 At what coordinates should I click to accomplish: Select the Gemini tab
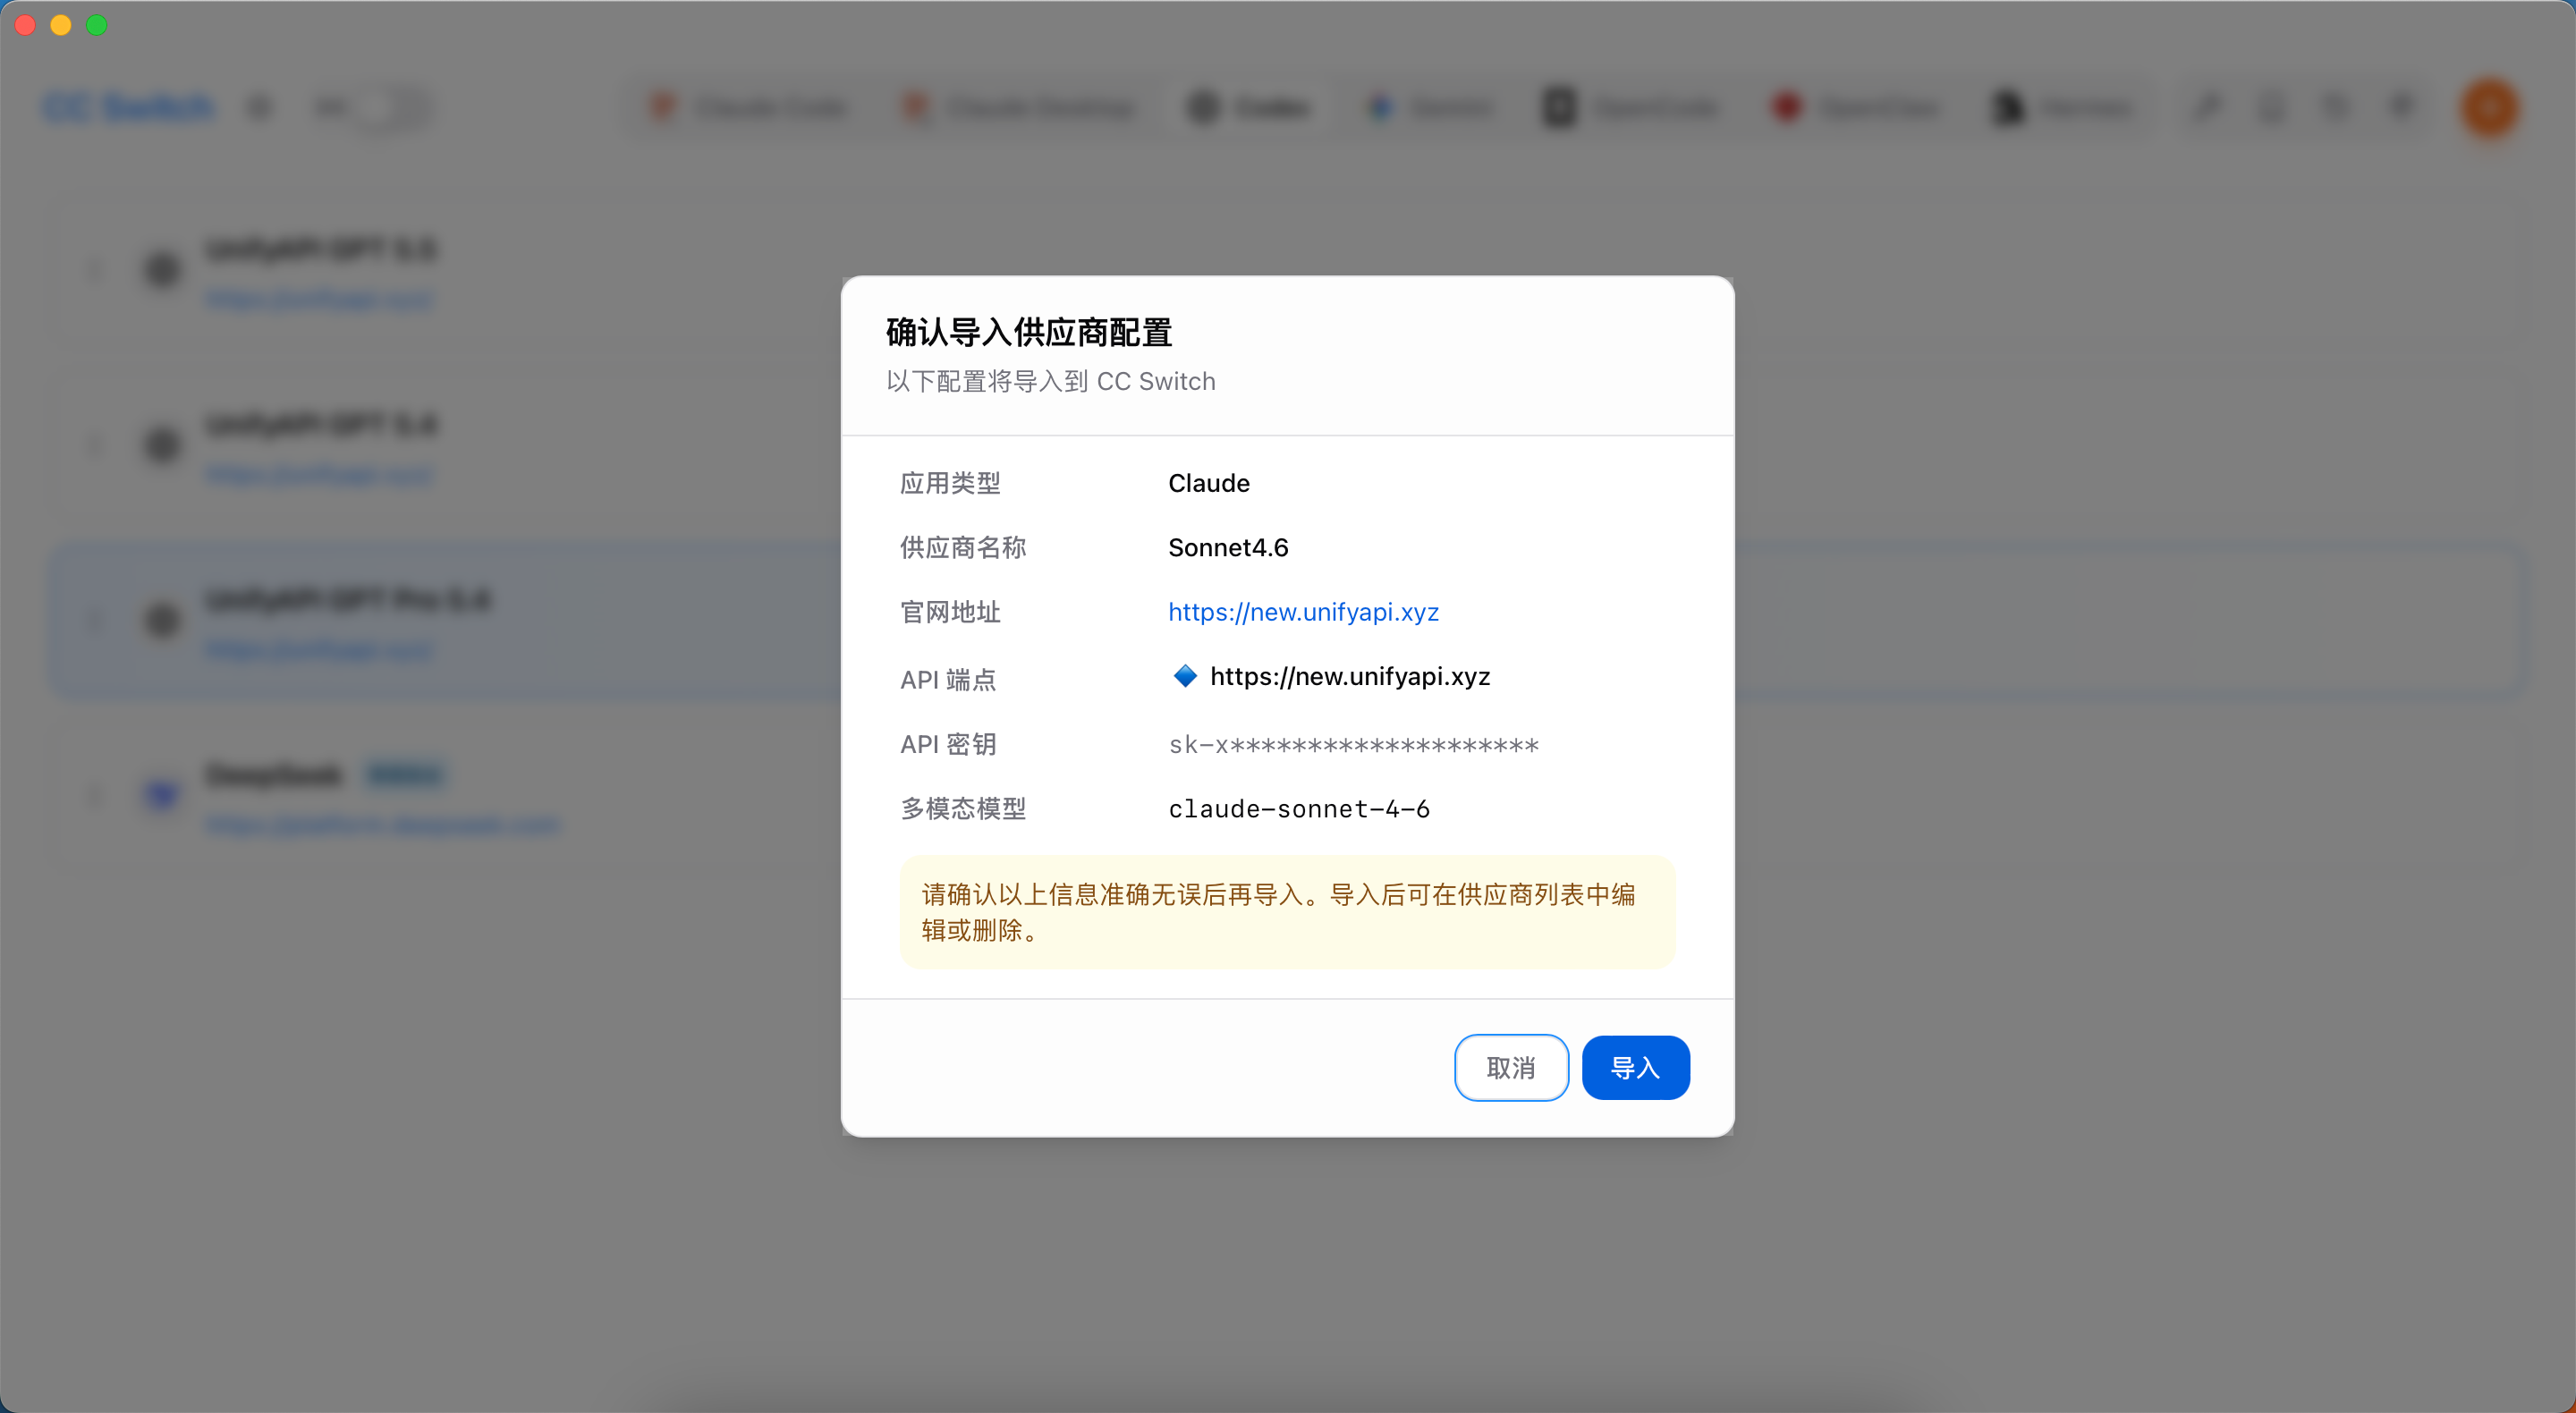pos(1431,107)
